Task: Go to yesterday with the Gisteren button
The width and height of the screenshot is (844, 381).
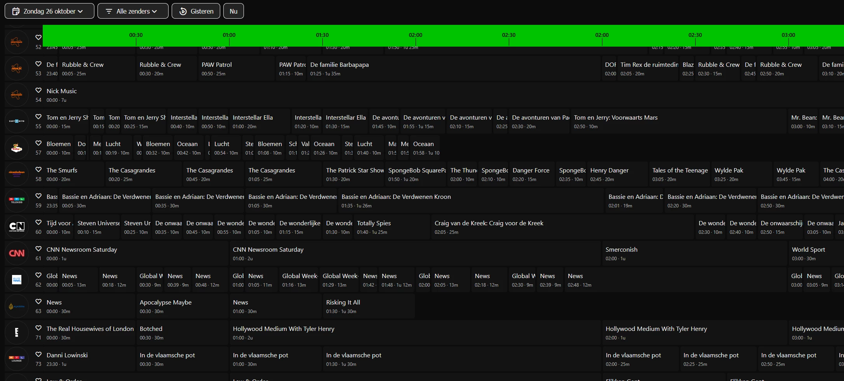Action: pyautogui.click(x=196, y=11)
